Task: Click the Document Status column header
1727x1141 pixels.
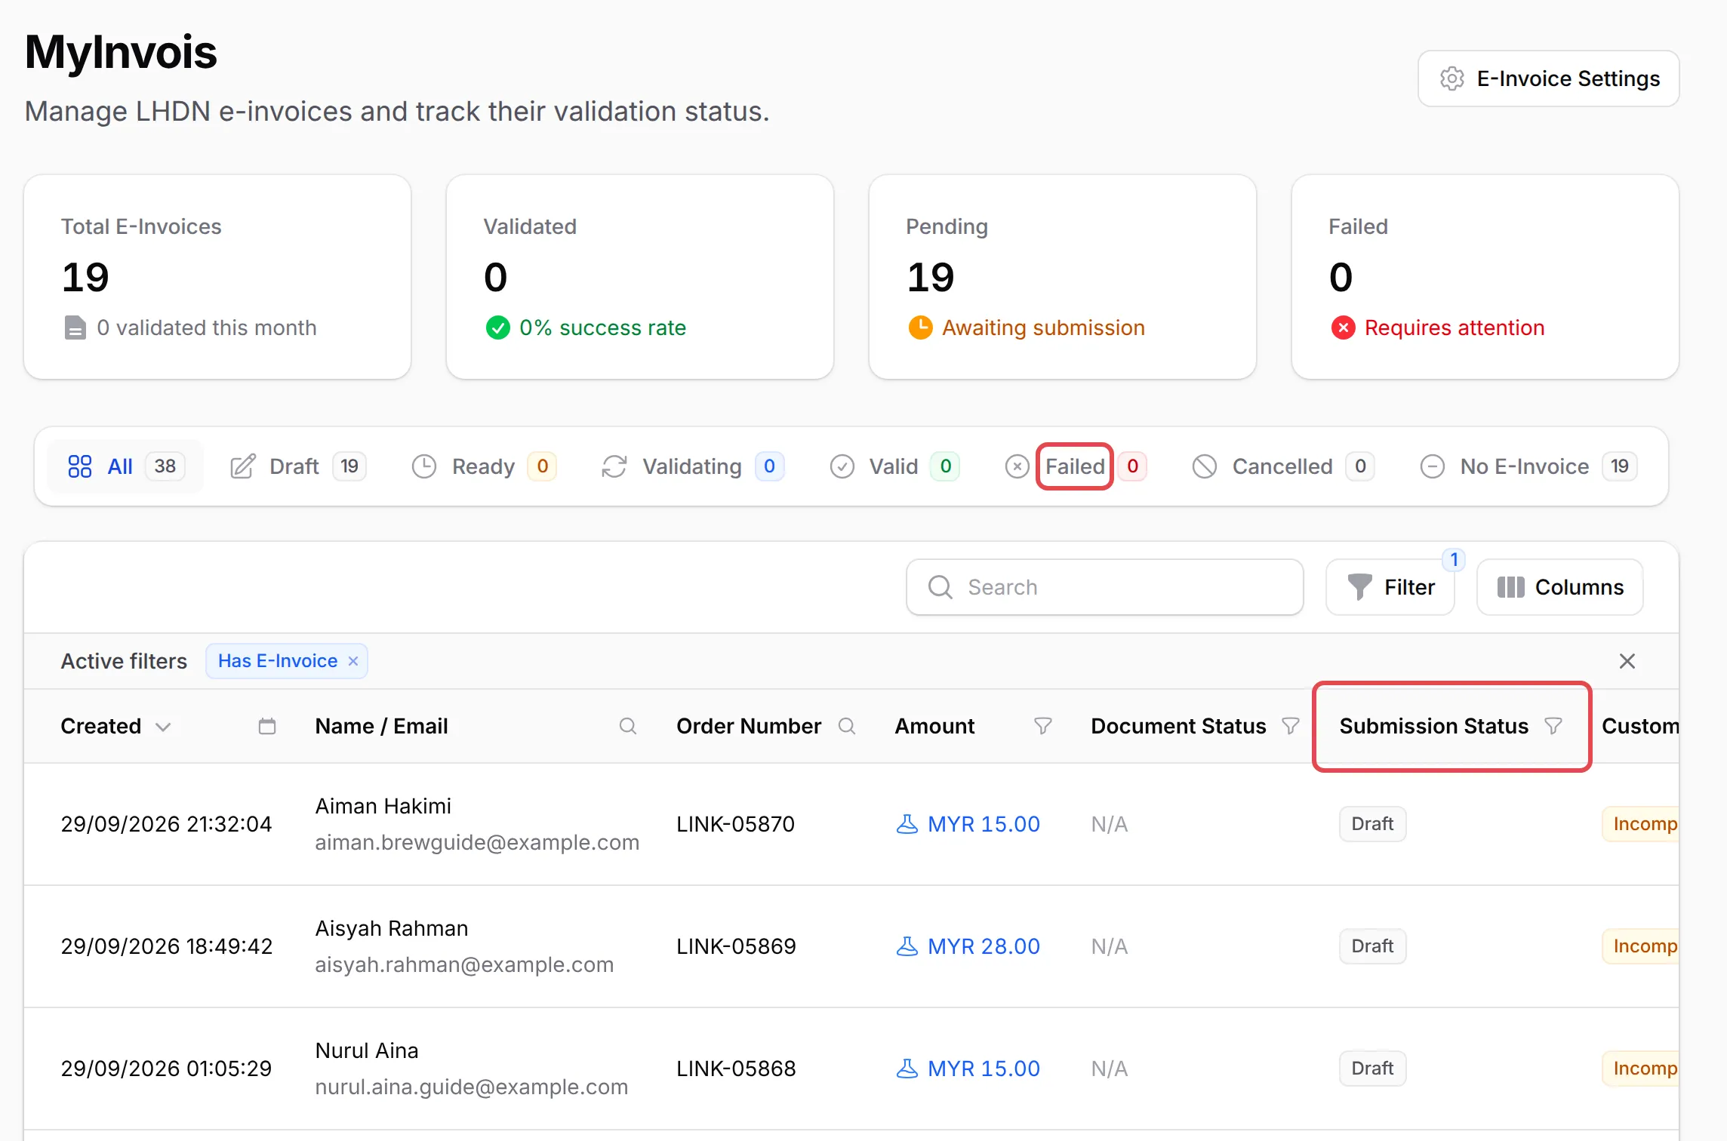Action: 1178,726
